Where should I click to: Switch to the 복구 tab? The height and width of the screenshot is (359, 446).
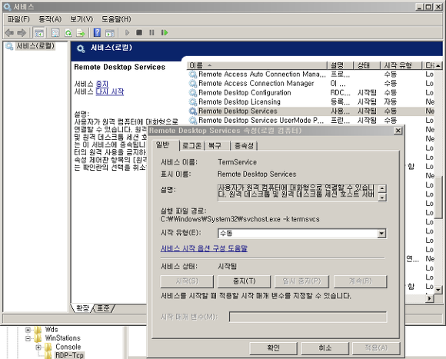(x=215, y=146)
